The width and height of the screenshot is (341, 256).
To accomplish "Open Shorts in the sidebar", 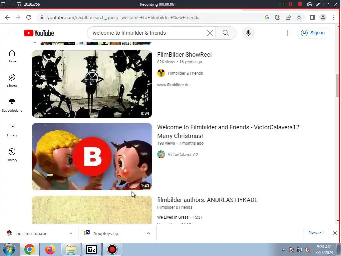I will coord(12,81).
